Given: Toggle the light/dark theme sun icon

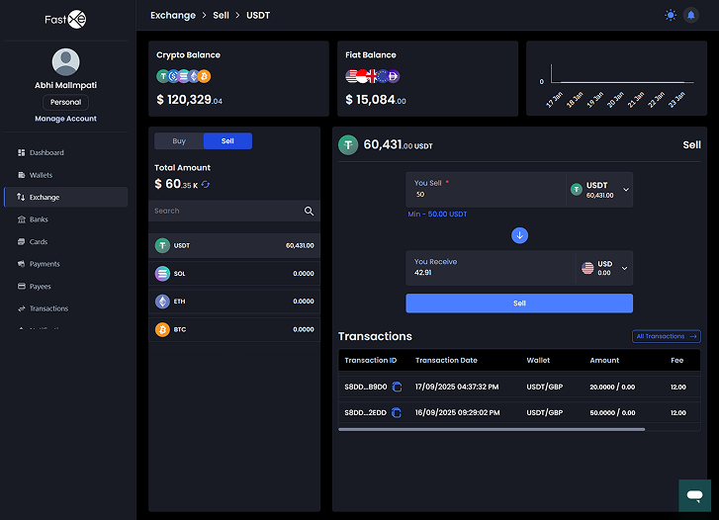Looking at the screenshot, I should pyautogui.click(x=672, y=16).
